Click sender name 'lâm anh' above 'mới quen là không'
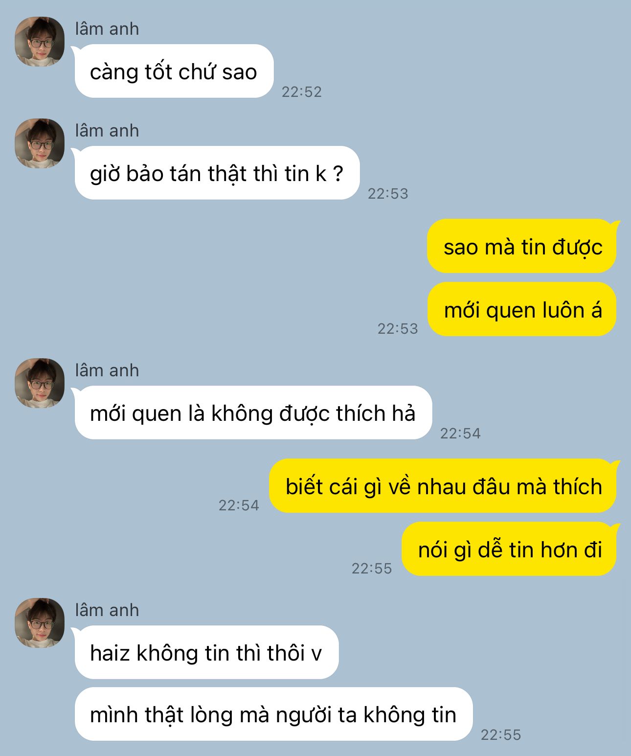Screen dimensions: 631x756 [x=107, y=370]
